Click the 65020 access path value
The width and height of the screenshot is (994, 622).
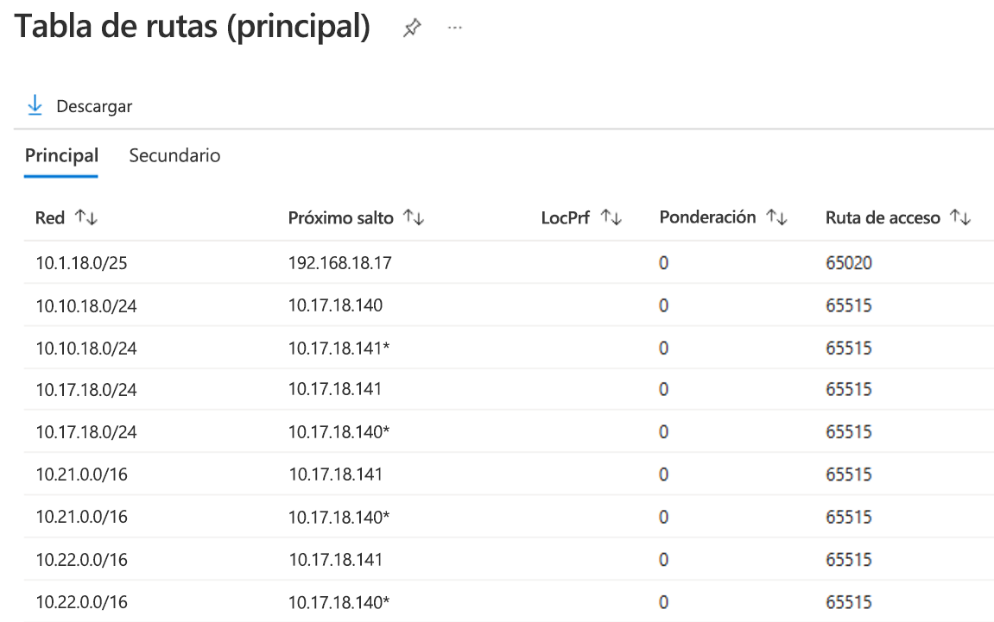(848, 263)
